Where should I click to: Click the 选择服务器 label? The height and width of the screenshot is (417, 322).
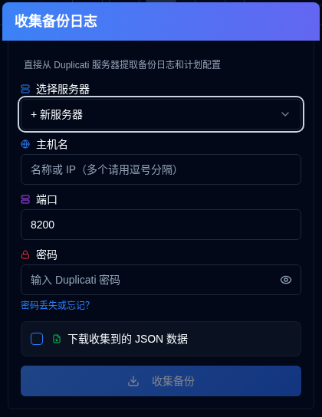(x=63, y=89)
